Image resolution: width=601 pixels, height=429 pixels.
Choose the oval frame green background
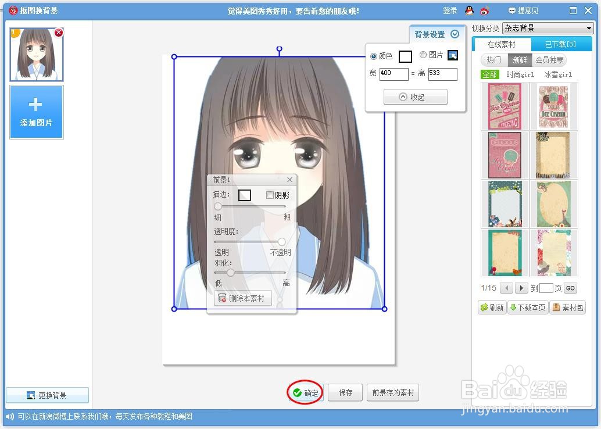[x=553, y=205]
